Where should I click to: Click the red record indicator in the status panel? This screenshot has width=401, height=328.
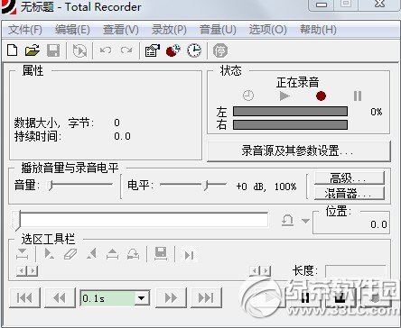(321, 96)
